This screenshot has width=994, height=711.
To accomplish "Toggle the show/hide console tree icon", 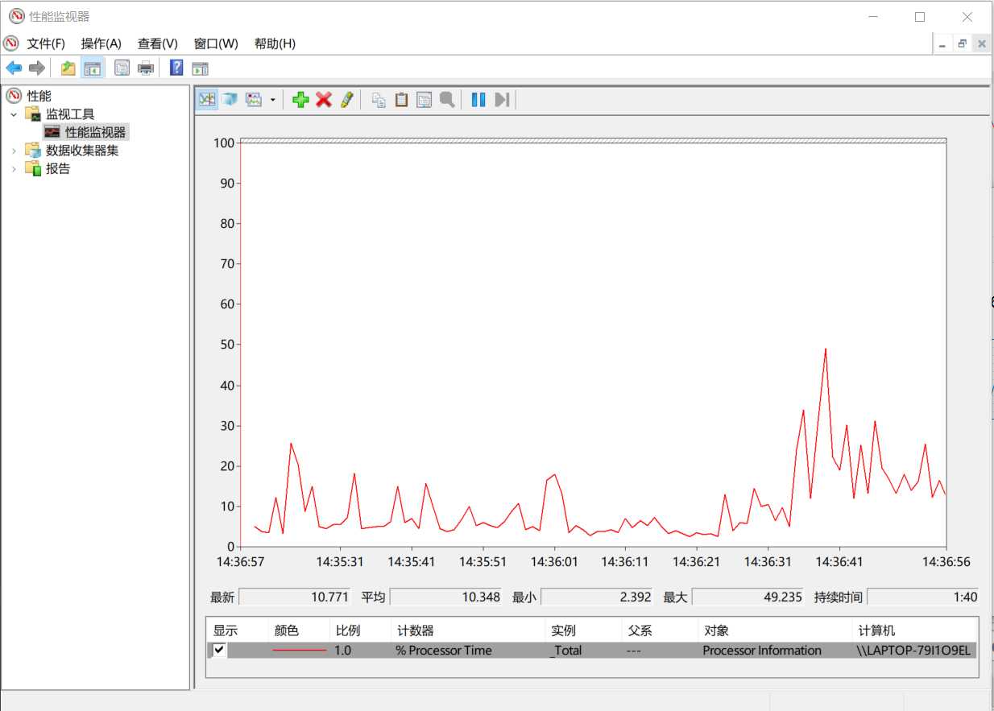I will (93, 68).
